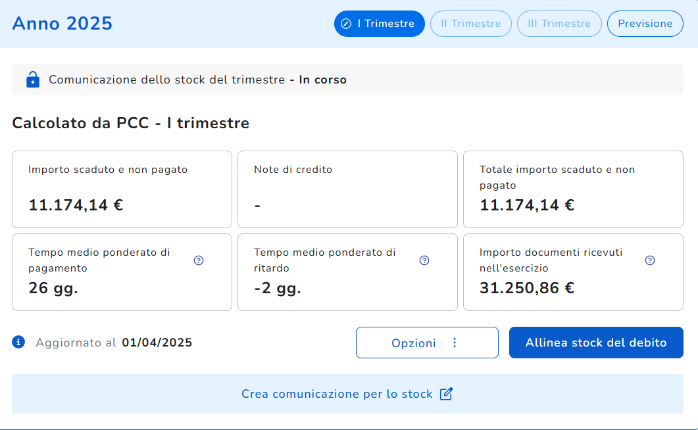Click the Note di credito card
The height and width of the screenshot is (430, 698).
[x=347, y=189]
